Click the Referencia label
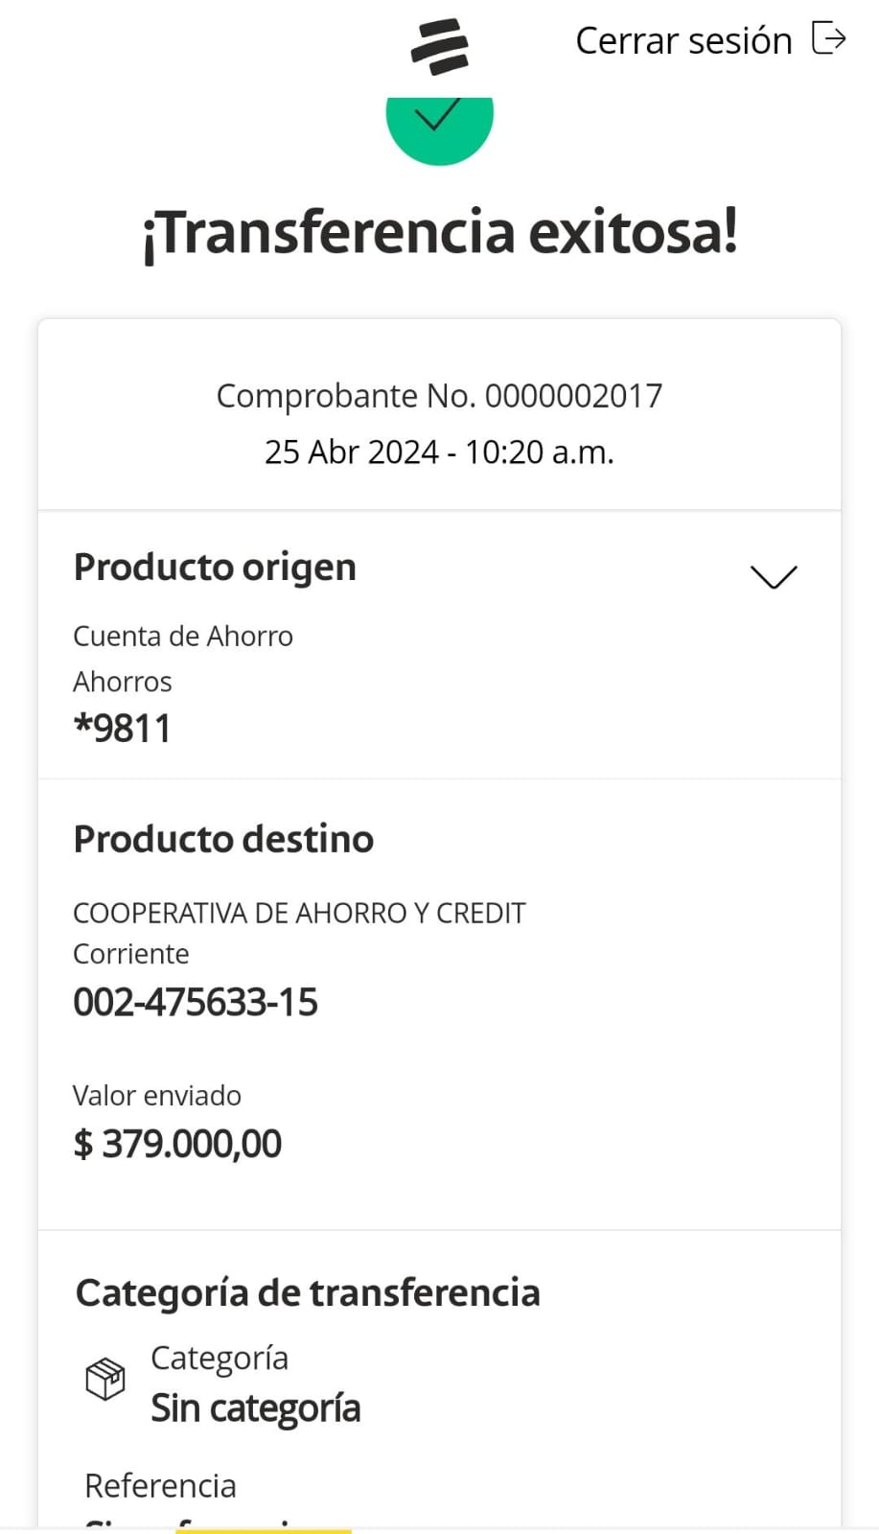This screenshot has width=879, height=1534. pos(160,1486)
